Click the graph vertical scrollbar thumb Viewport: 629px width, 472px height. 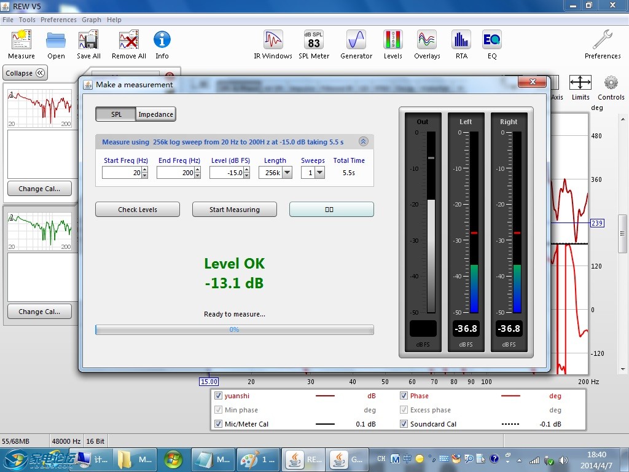(x=622, y=234)
